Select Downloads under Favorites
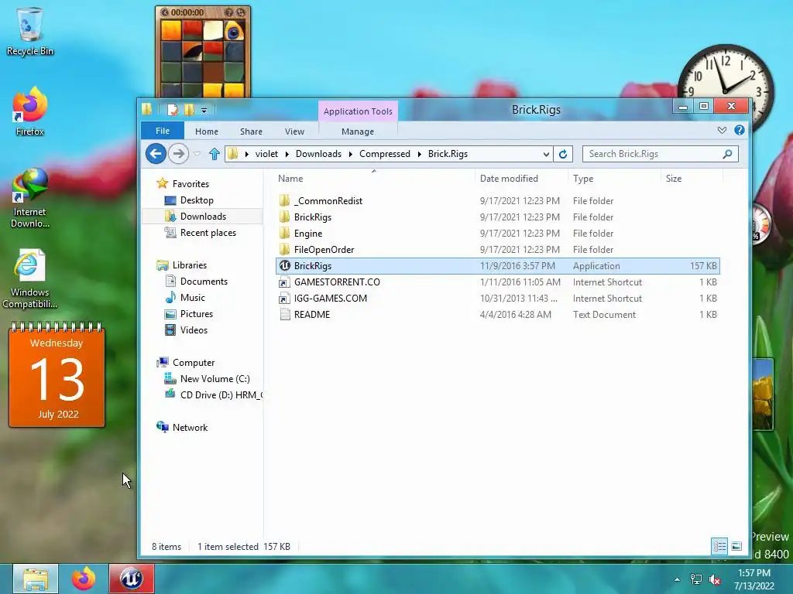Viewport: 793px width, 594px height. (x=203, y=217)
